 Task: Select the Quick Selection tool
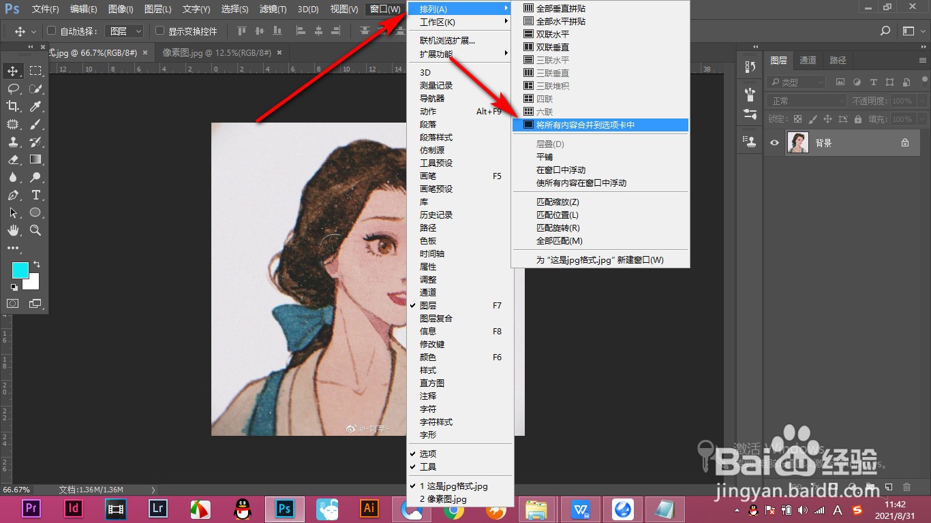[35, 89]
